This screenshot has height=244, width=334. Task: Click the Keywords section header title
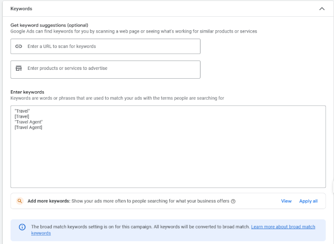click(x=21, y=9)
